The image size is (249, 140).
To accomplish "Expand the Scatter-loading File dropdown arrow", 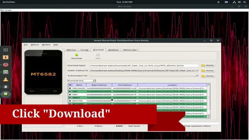I will (x=197, y=71).
